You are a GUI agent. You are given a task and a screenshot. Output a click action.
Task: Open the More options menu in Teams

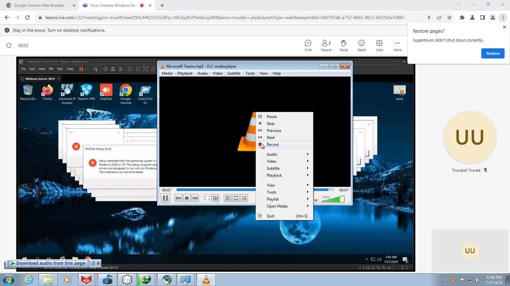coord(397,45)
